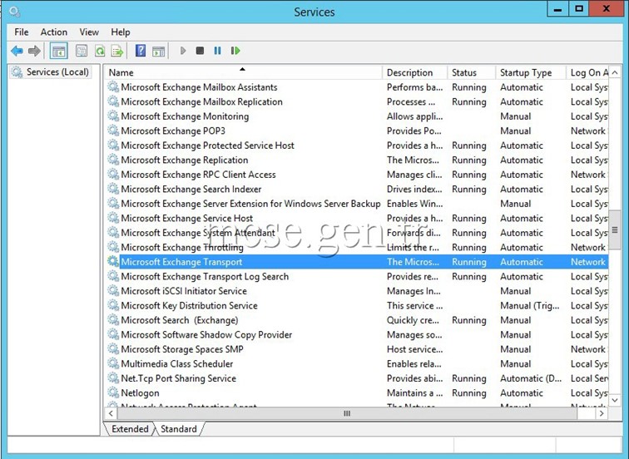Click the horizontal scrollbar right arrow

pos(602,413)
